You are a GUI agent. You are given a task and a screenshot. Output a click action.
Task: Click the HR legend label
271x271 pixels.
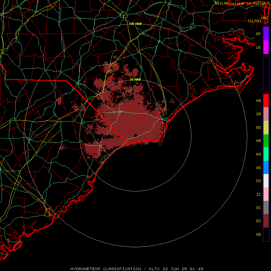259,141
